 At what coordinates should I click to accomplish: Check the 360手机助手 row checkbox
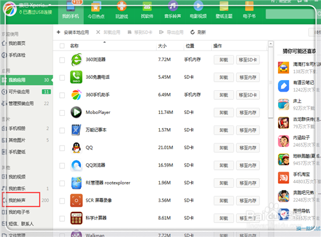[x=62, y=95]
